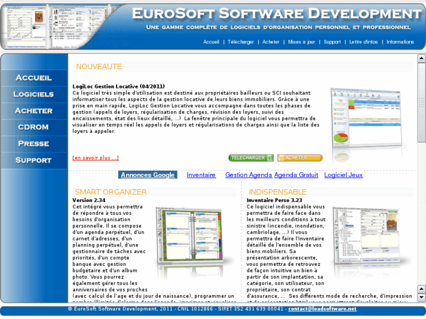Screen dimensions: 426x319
Task: Select ACHETER in the left sidebar
Action: (x=33, y=111)
